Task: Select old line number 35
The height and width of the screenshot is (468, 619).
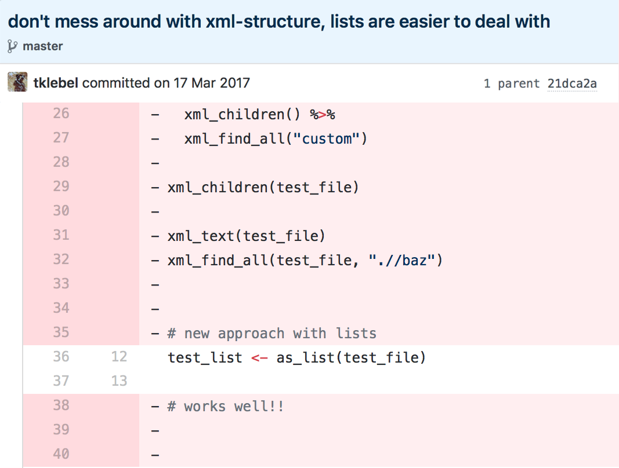Action: tap(61, 332)
